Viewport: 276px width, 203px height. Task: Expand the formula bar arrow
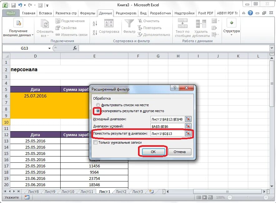click(272, 48)
